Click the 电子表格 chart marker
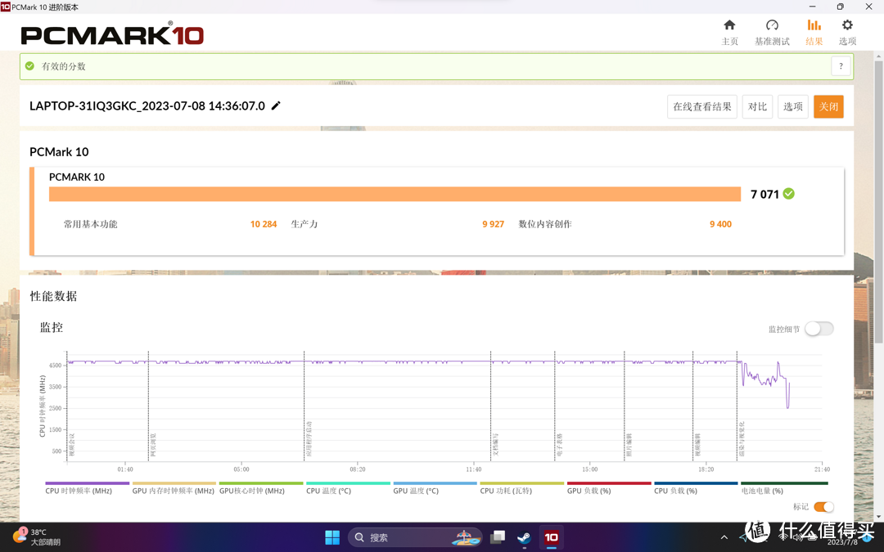Viewport: 884px width, 552px height. coord(559,444)
